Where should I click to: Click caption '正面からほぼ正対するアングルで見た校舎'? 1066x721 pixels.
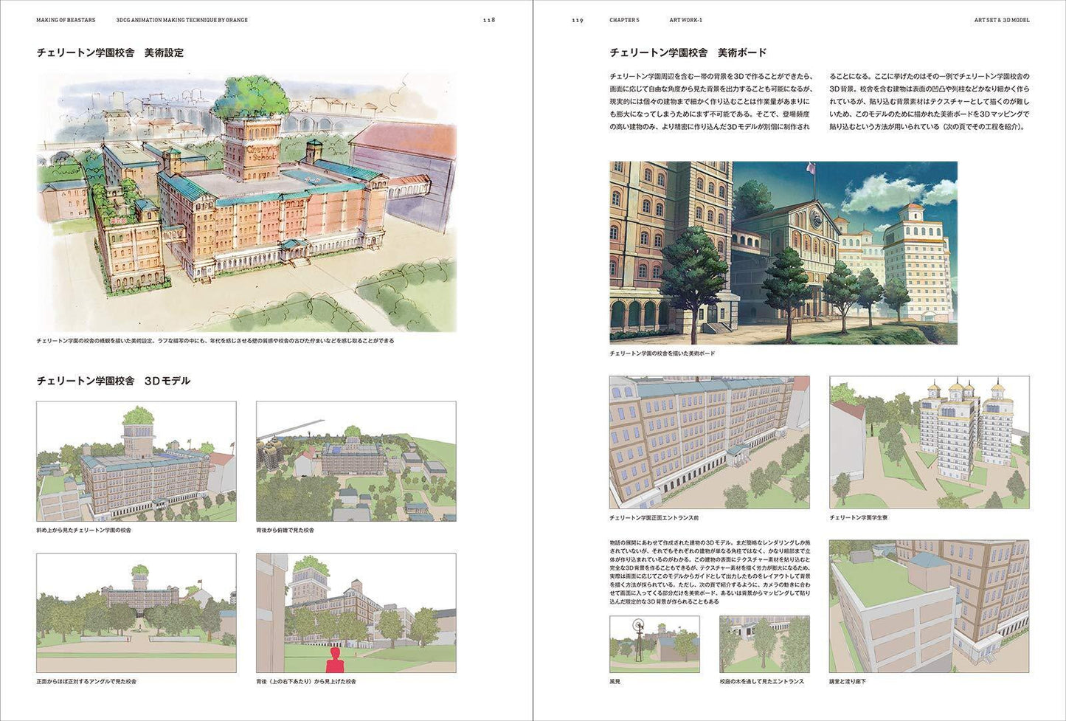pos(86,681)
